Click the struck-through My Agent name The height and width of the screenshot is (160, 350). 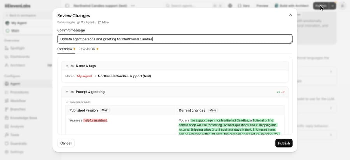85,76
